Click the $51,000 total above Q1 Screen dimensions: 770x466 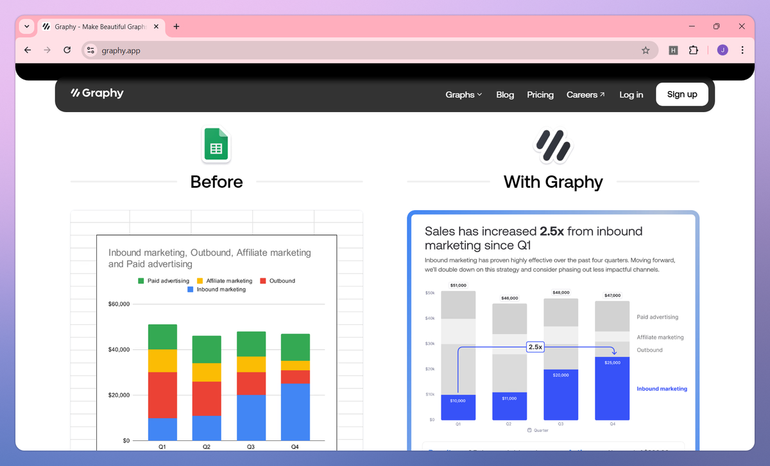(x=458, y=285)
